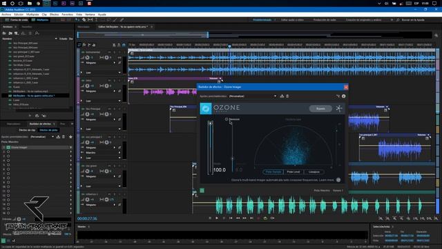
Task: Switch to Efectos de clip tab
Action: click(x=27, y=130)
